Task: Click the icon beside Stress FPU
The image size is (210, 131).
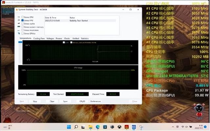Action: (x=19, y=20)
